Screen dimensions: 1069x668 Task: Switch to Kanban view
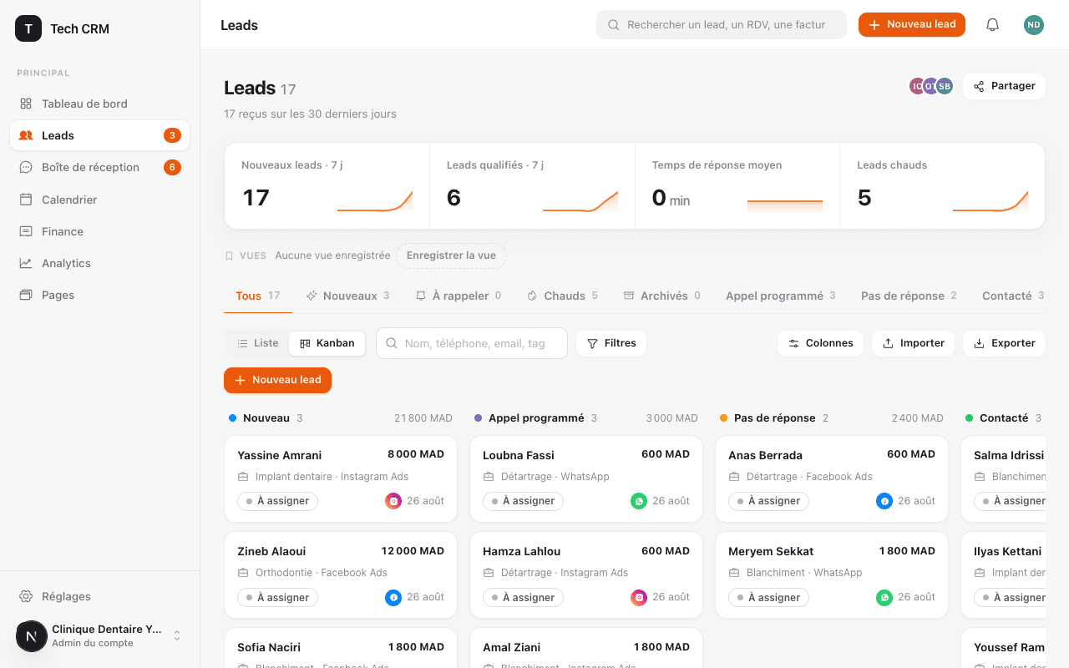click(x=327, y=343)
